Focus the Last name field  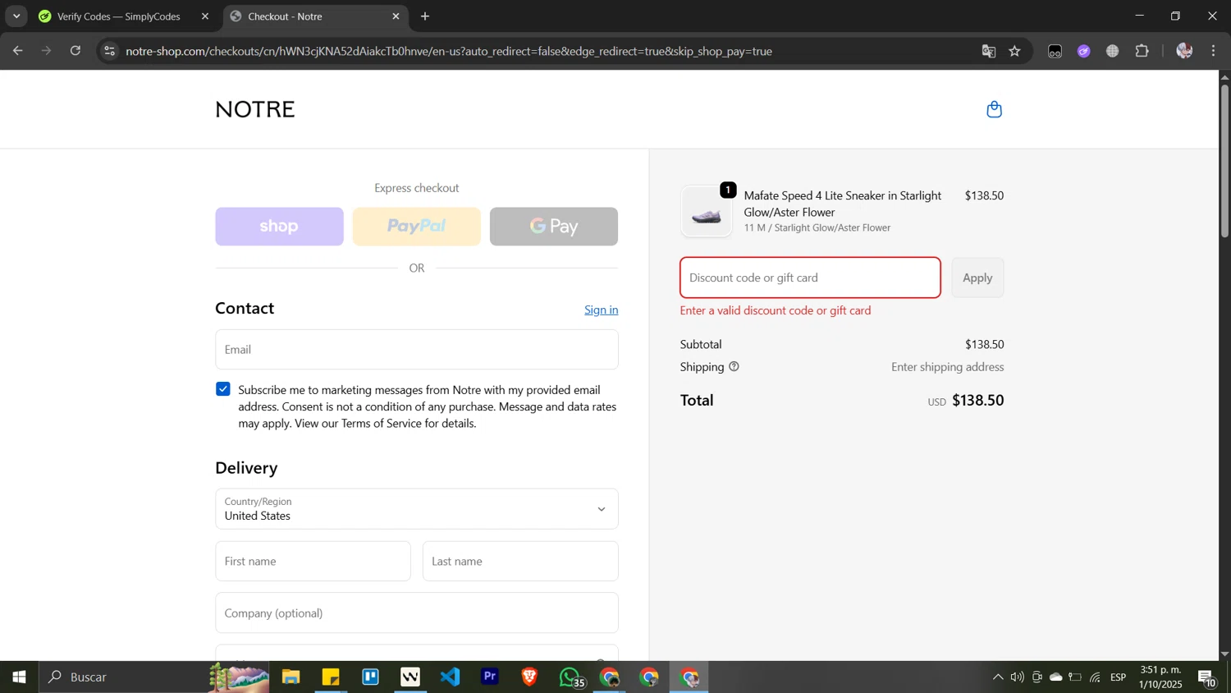[x=520, y=562]
